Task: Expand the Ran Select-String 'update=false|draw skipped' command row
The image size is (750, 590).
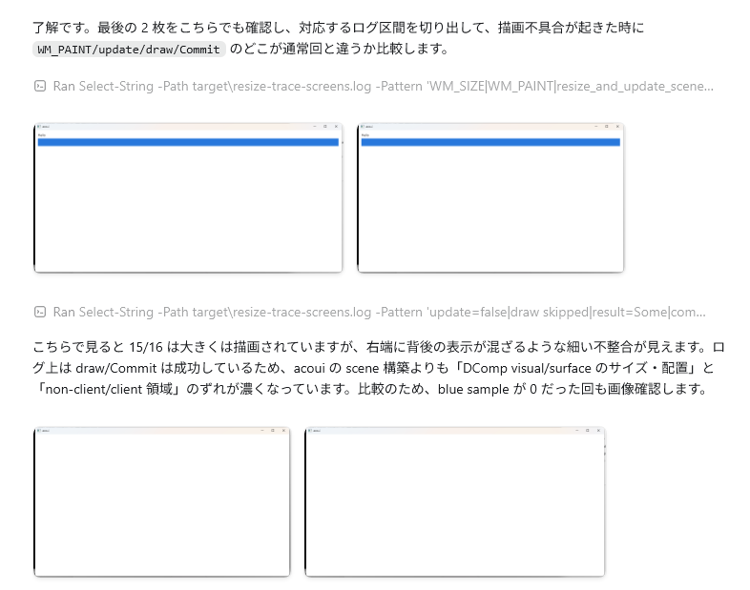Action: point(369,312)
